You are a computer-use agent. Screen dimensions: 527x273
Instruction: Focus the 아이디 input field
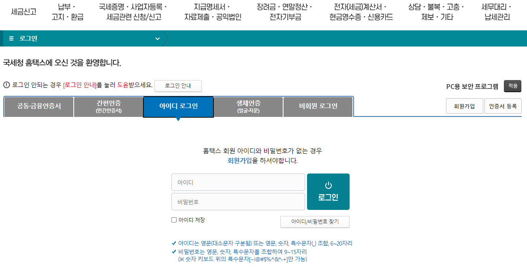click(x=238, y=182)
